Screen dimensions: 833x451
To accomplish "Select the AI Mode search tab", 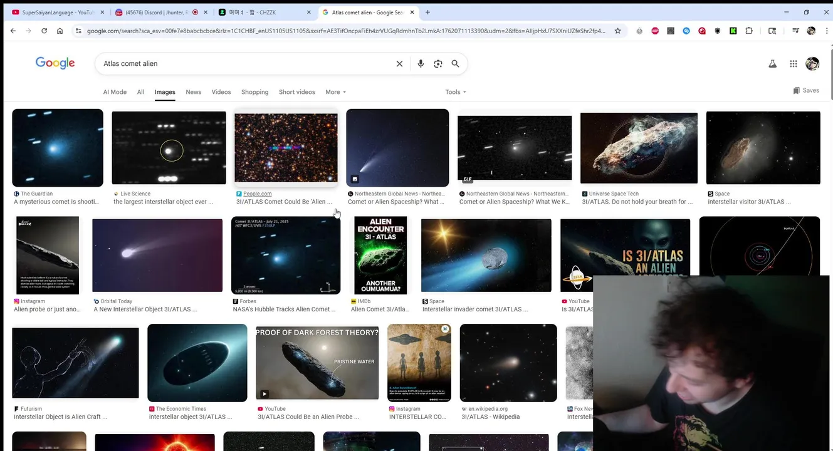I will point(115,92).
